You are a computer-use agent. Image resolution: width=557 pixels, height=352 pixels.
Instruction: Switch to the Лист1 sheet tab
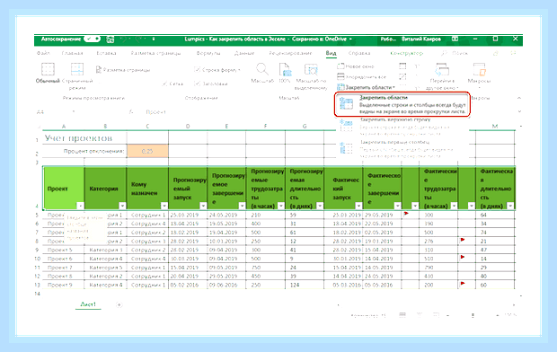tap(88, 304)
